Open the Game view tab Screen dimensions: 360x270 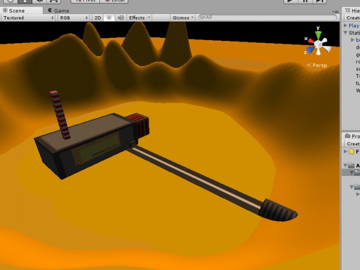58,11
